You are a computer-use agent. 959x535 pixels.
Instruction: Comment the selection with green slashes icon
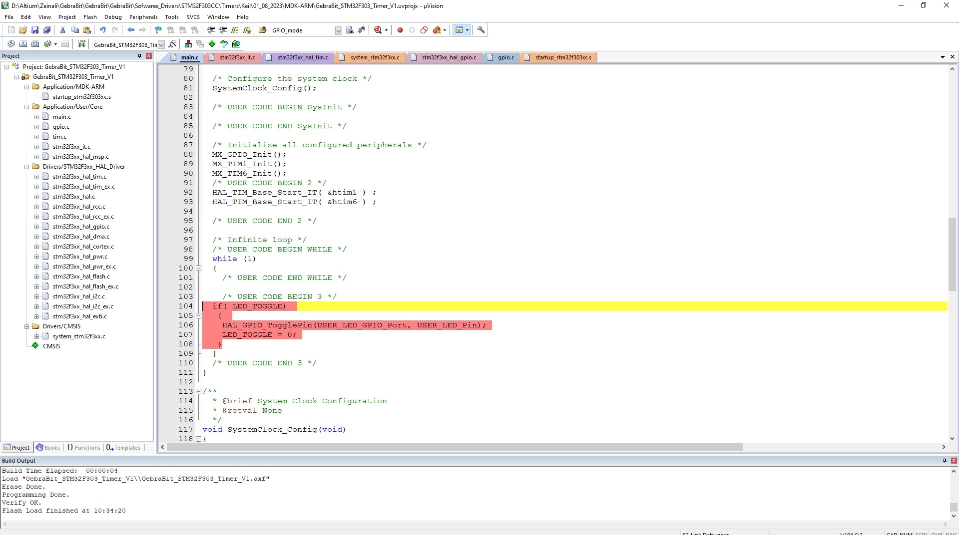(235, 30)
